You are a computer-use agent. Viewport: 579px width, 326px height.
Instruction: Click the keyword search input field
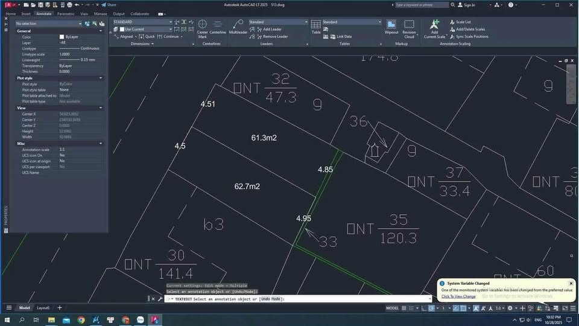click(422, 5)
